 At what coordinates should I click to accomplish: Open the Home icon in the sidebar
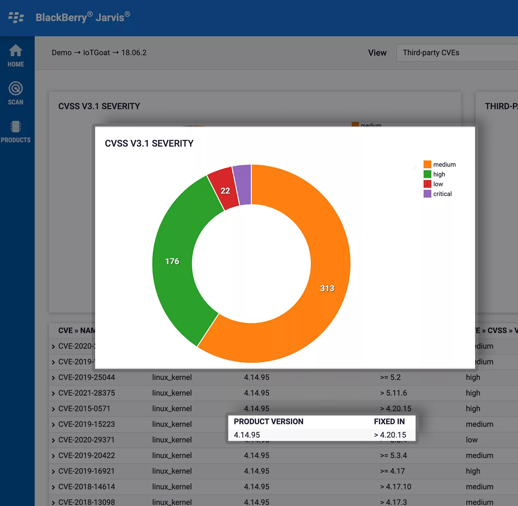tap(16, 51)
